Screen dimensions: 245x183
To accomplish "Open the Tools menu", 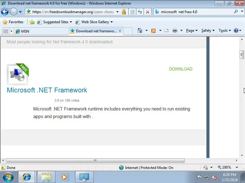I will pos(225,30).
